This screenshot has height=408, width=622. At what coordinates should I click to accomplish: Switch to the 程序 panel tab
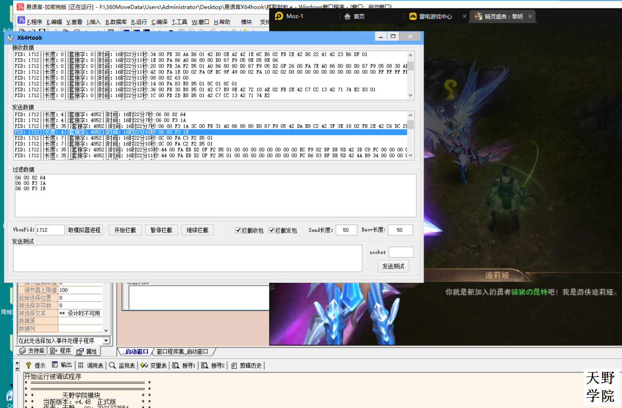pyautogui.click(x=60, y=351)
